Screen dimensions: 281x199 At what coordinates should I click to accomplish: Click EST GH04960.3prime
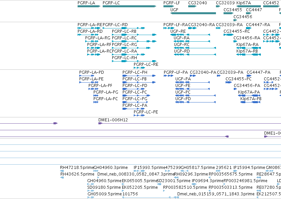pyautogui.click(x=96, y=171)
